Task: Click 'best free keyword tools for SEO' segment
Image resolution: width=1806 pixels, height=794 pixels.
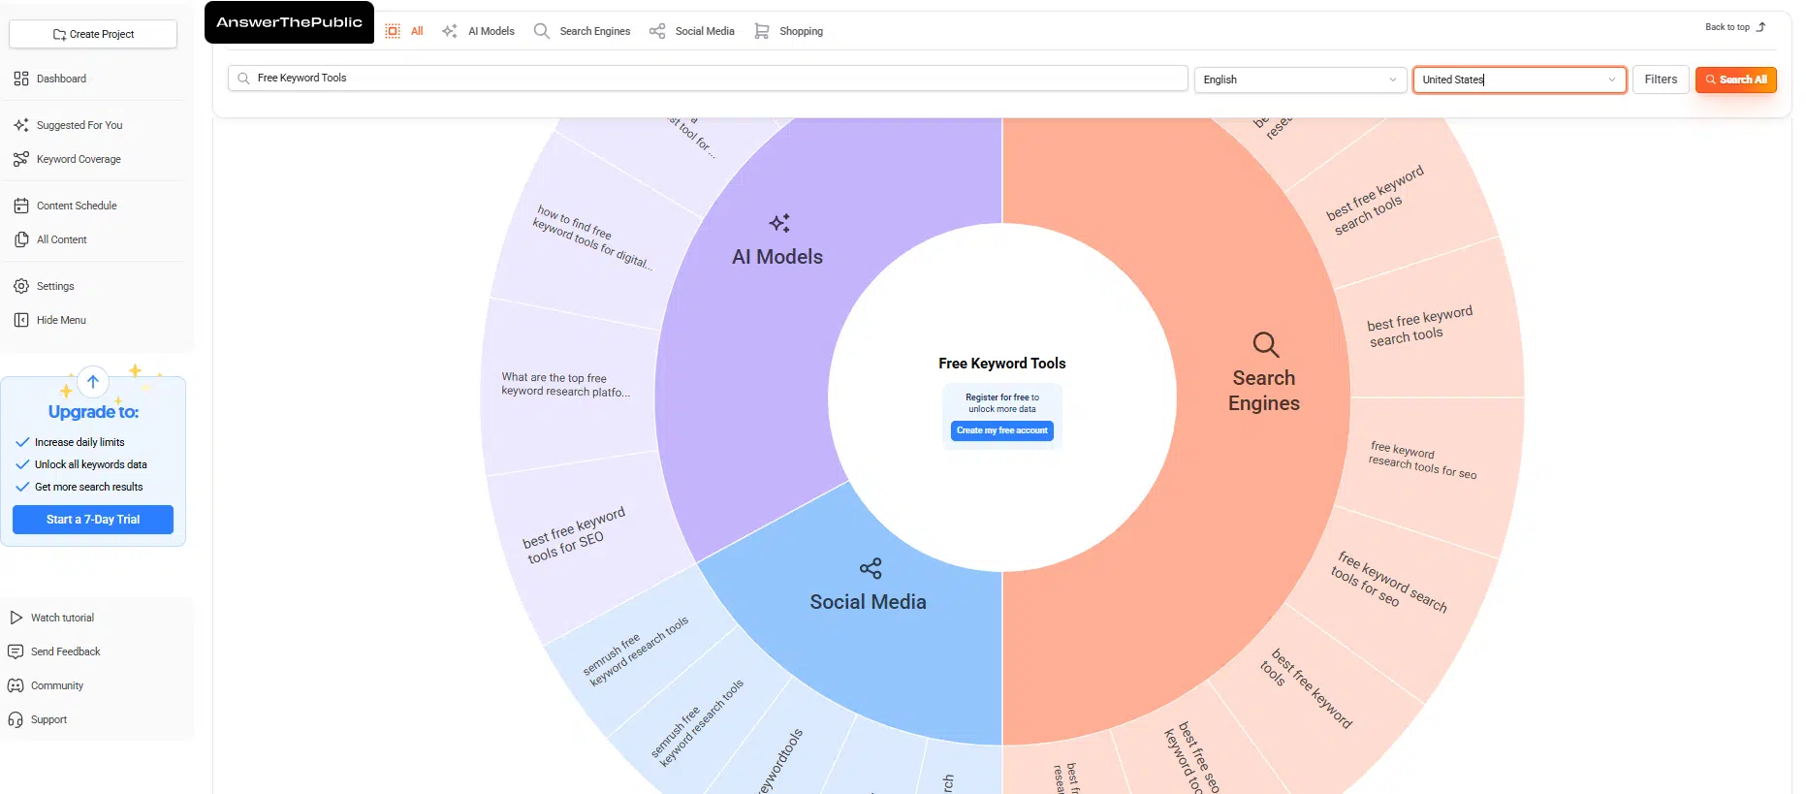Action: point(574,534)
